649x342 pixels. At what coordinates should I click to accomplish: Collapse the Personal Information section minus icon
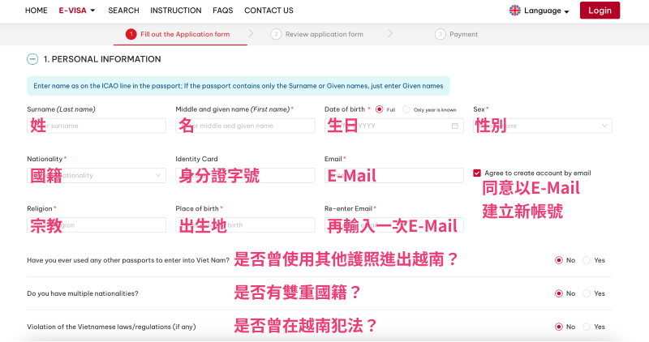pos(32,59)
